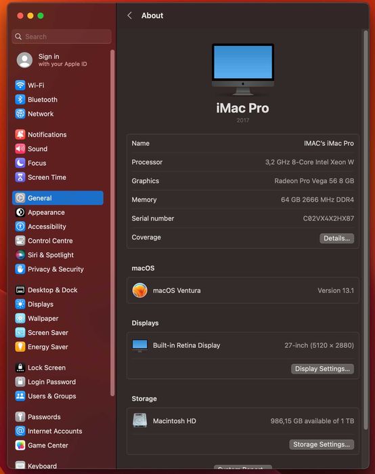
Task: Select the Focus moon icon
Action: pos(20,163)
